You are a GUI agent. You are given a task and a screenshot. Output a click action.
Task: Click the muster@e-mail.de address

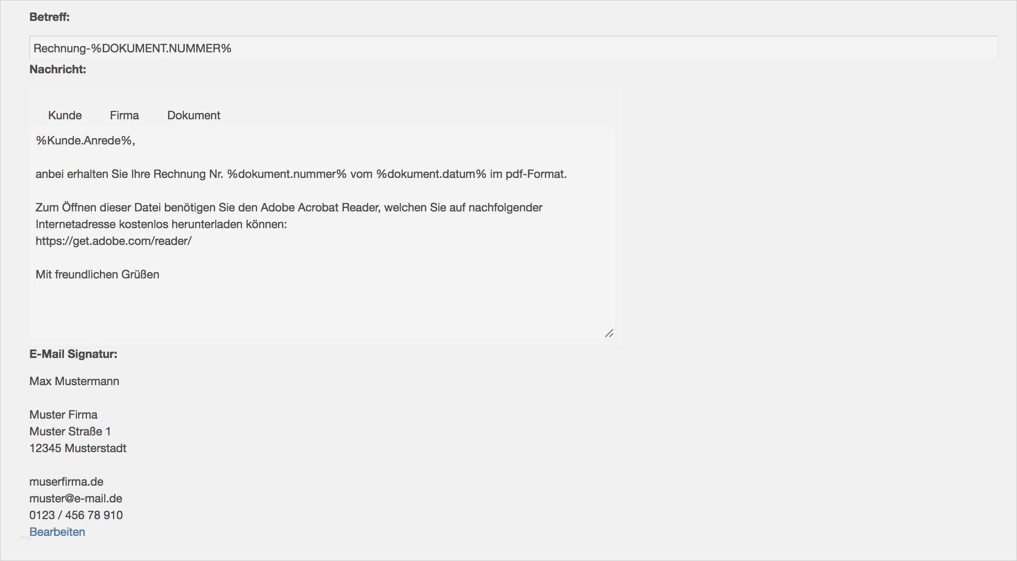point(76,498)
